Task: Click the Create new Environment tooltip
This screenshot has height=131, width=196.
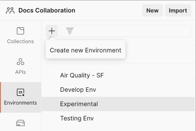Action: coord(86,50)
